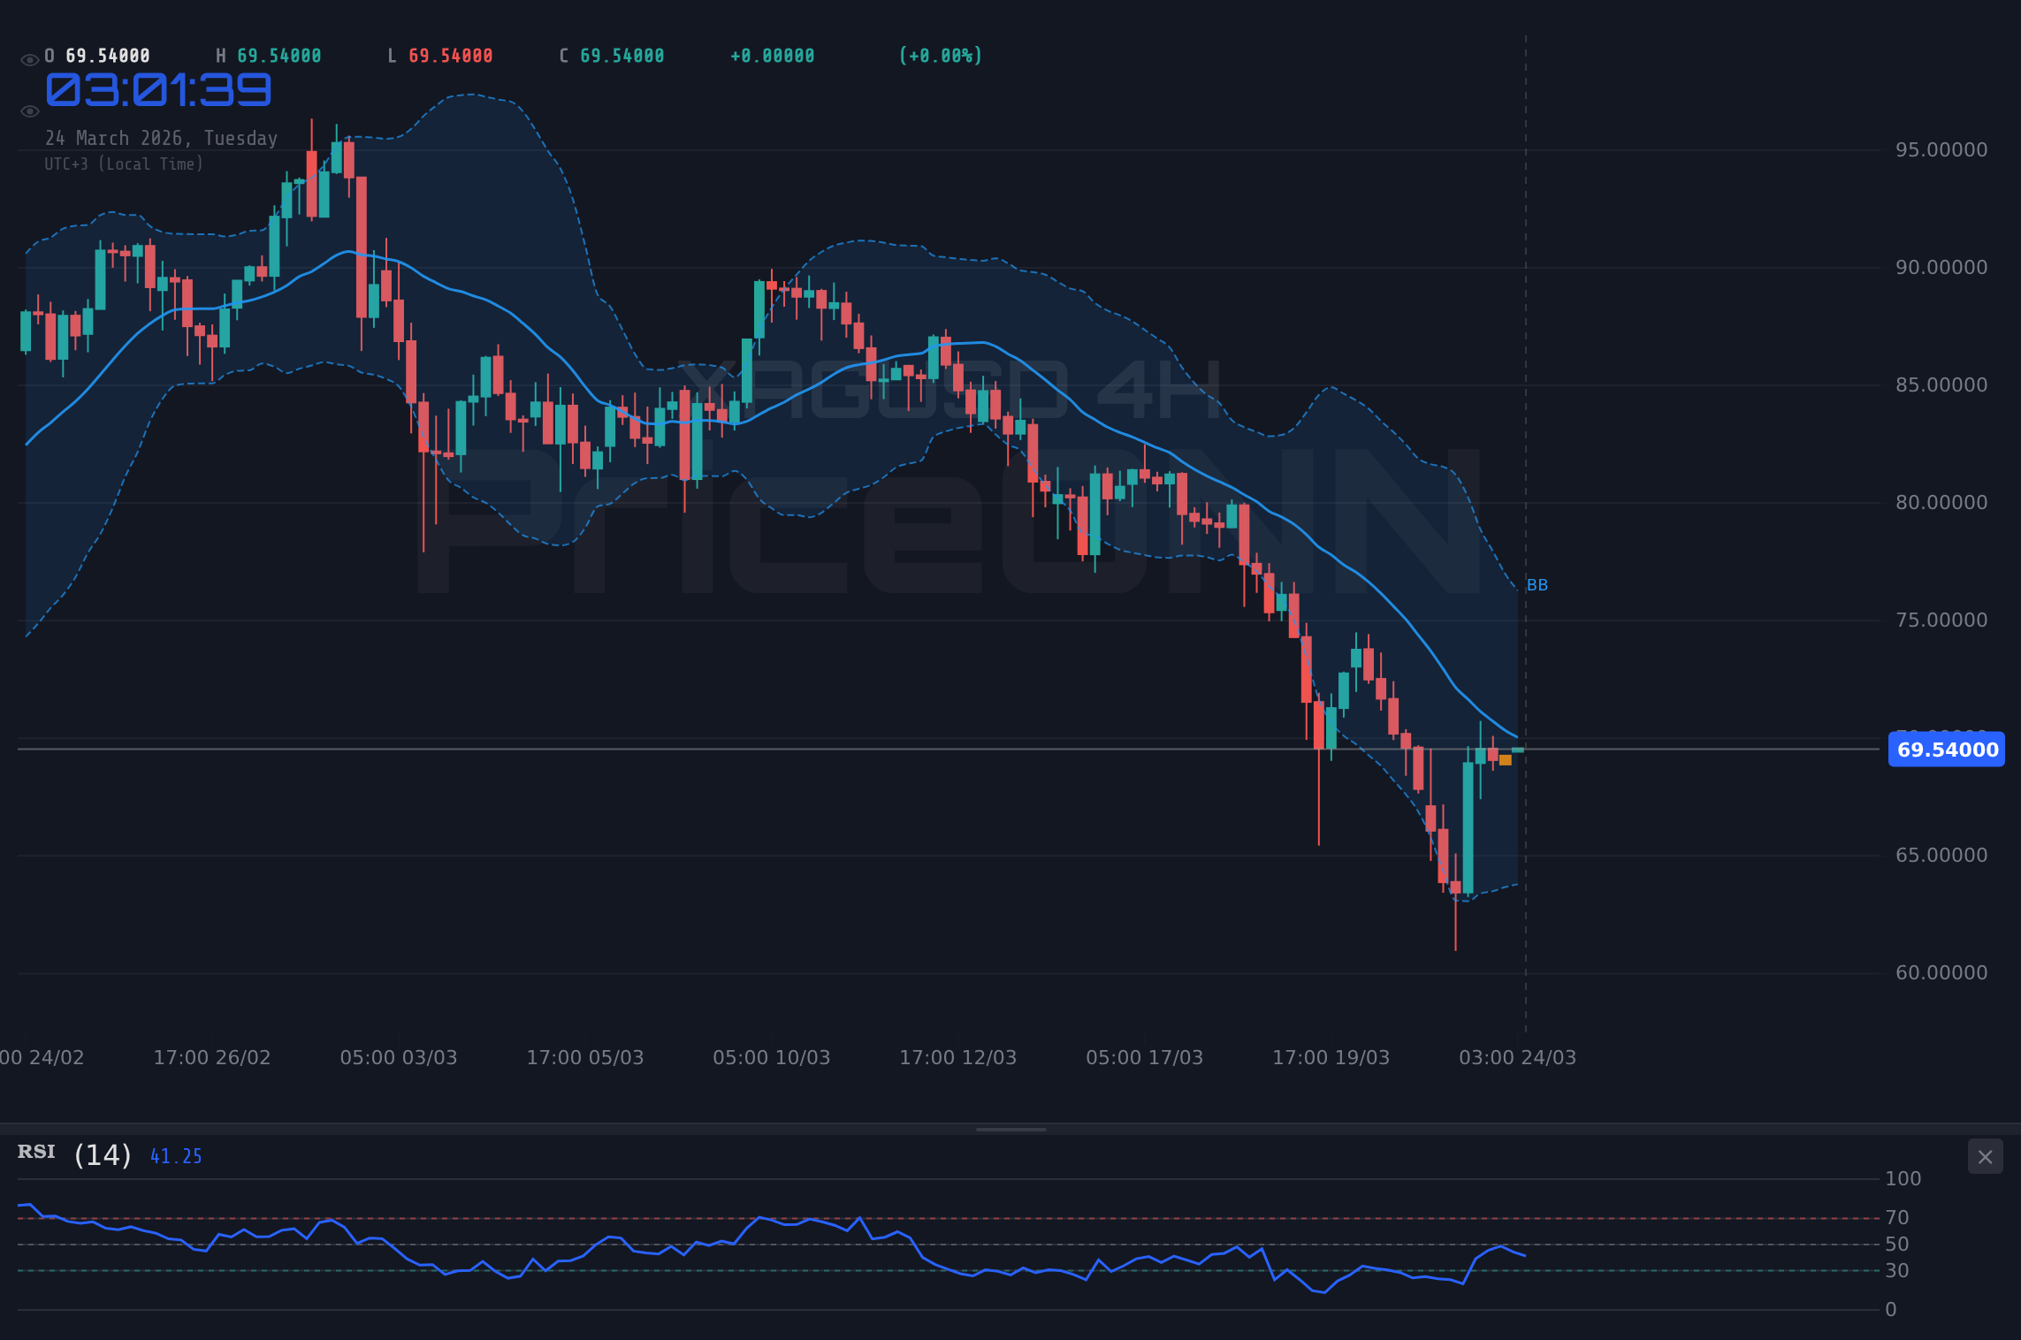Hide the RSI (14) indicator pane
The image size is (2021, 1340).
(1985, 1157)
